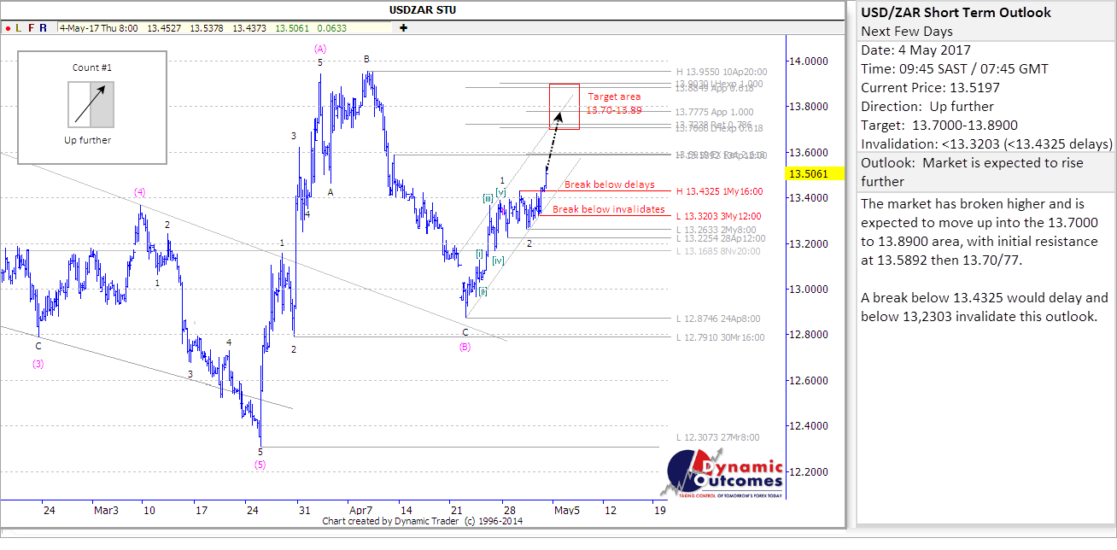Toggle the blue R button in chart toolbar
The image size is (1117, 550).
pos(43,27)
